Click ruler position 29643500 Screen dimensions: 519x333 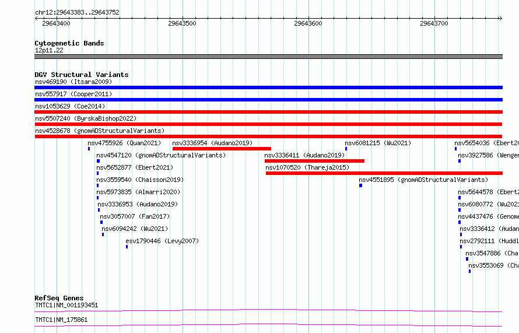182,23
